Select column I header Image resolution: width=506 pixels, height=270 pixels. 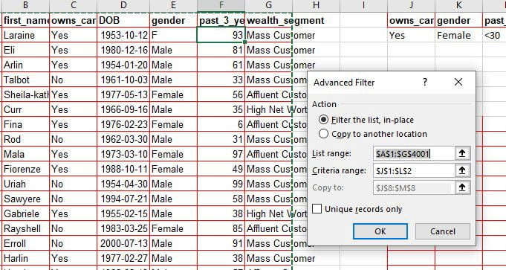pyautogui.click(x=363, y=5)
